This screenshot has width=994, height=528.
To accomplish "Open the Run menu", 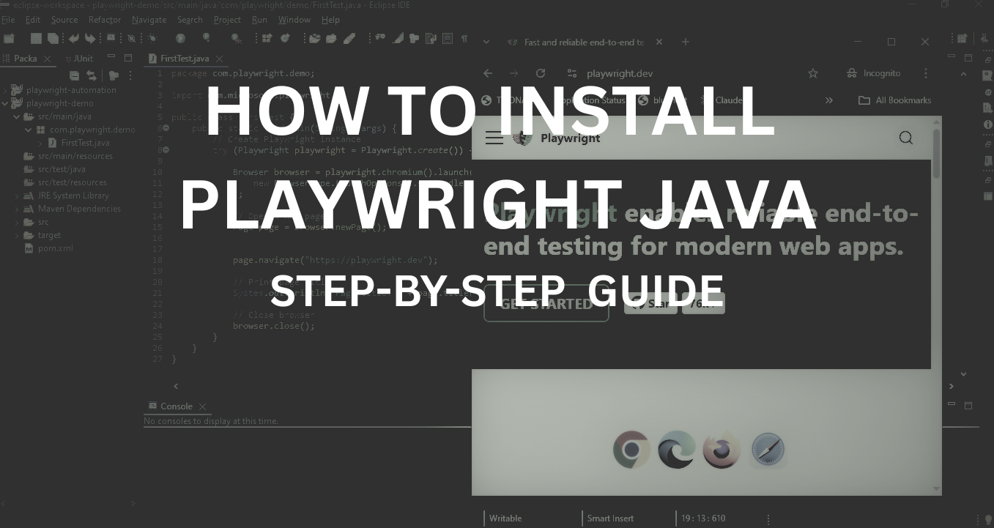I will point(259,20).
